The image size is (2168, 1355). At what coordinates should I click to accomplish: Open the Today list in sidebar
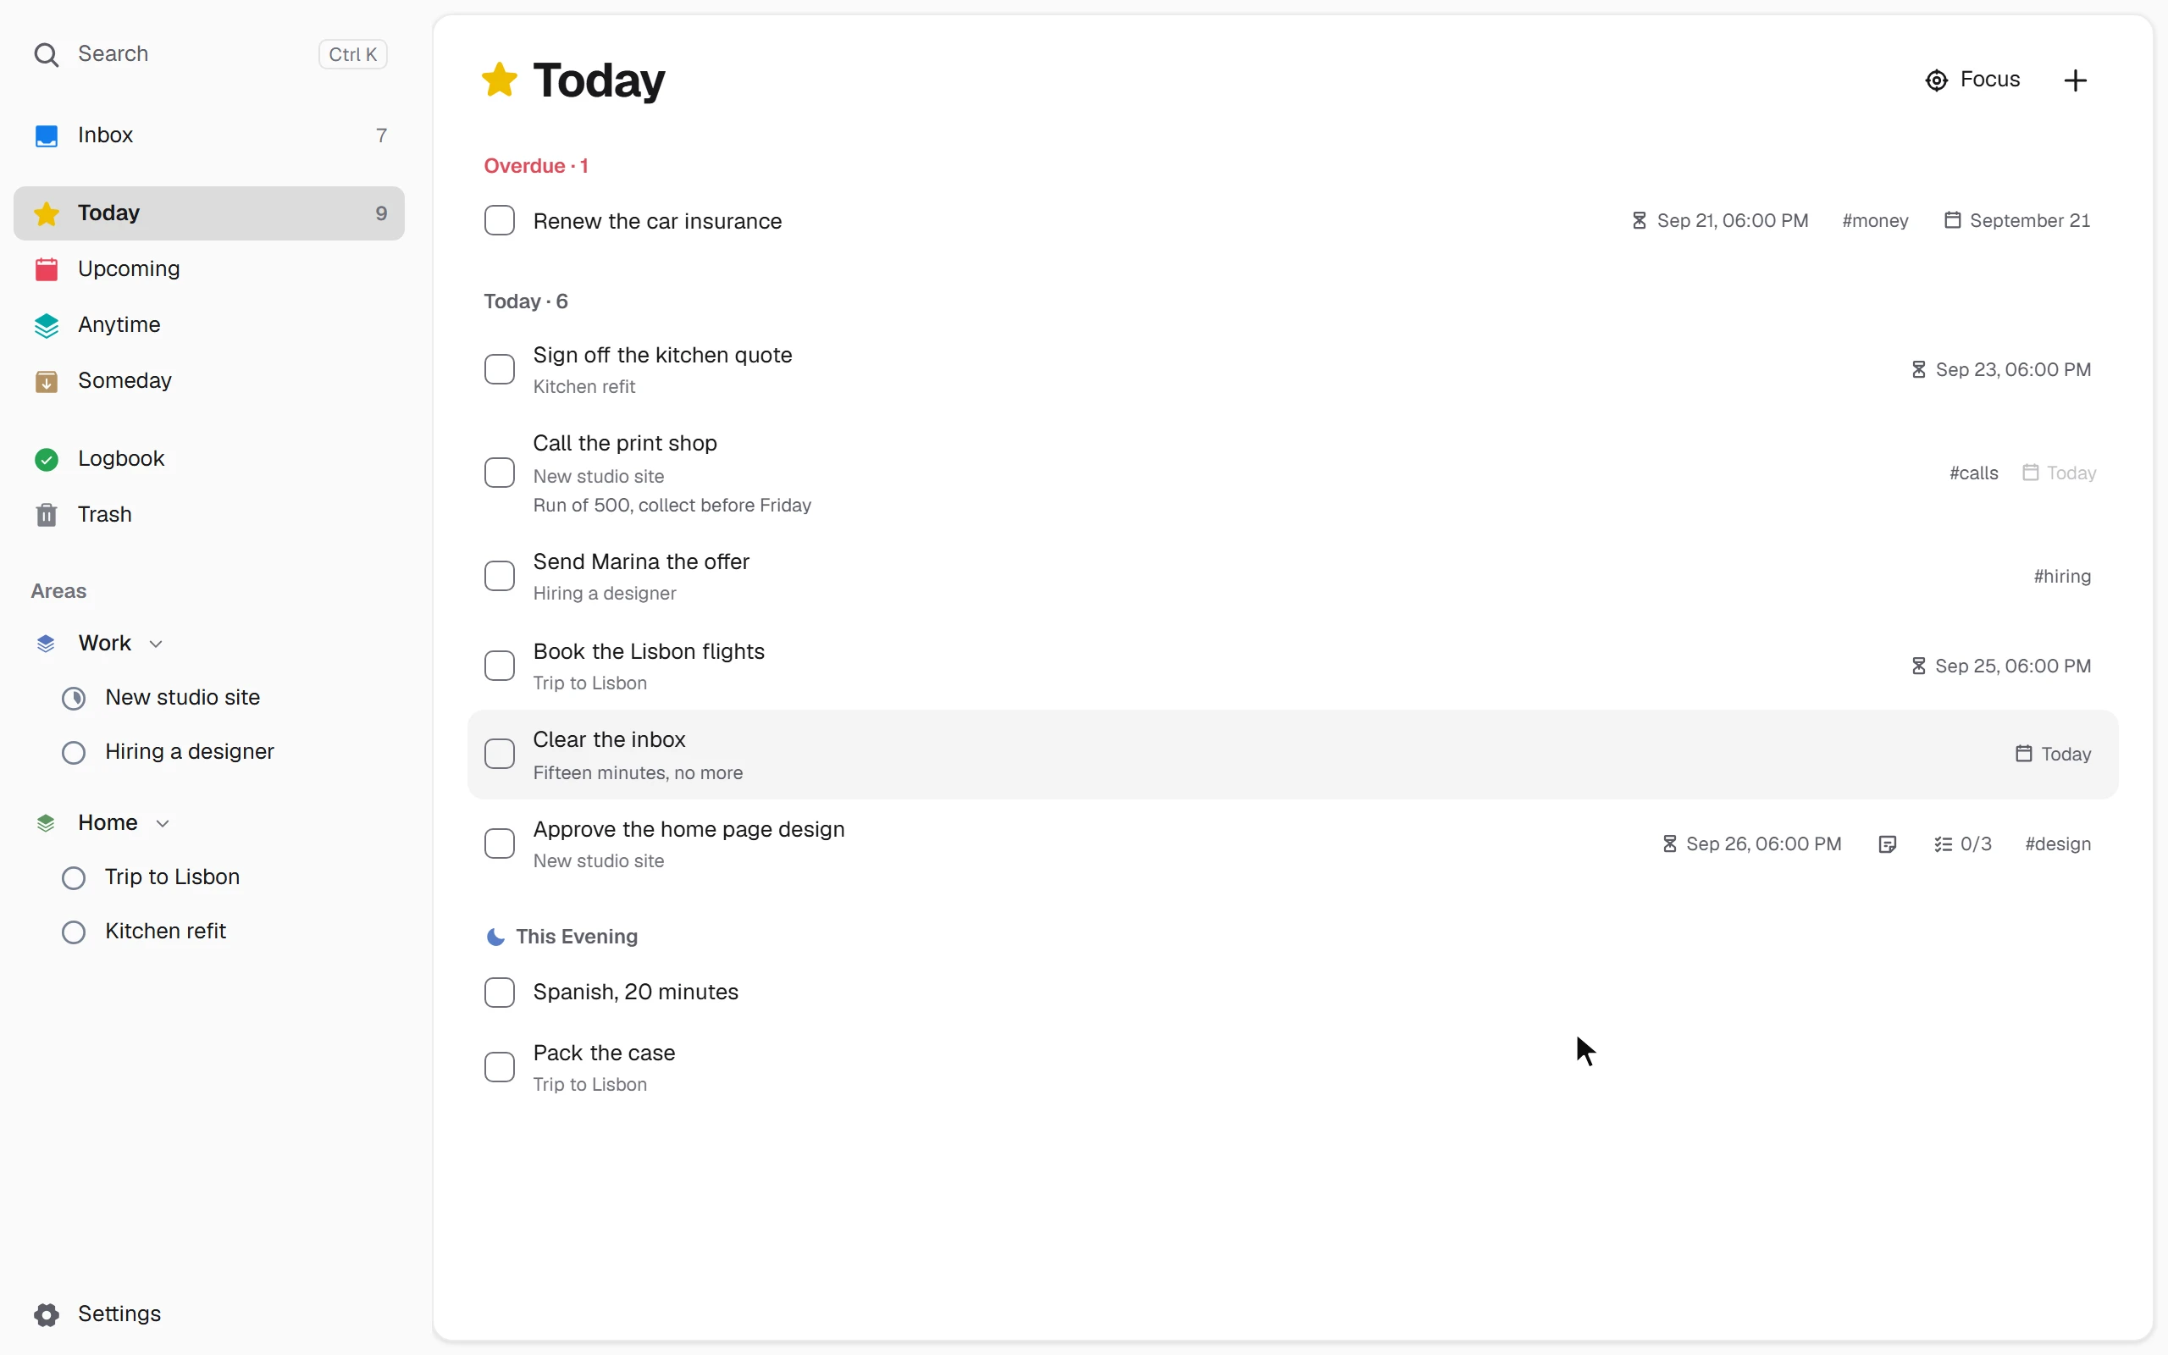(208, 213)
